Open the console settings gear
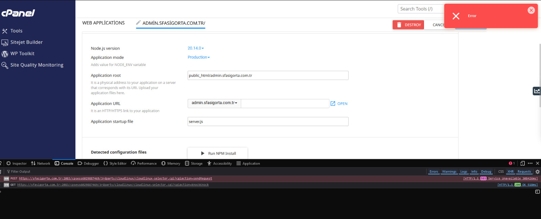 point(538,172)
